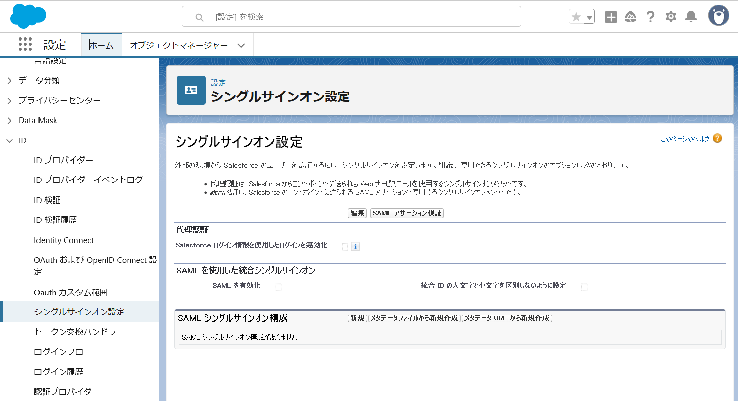Image resolution: width=738 pixels, height=401 pixels.
Task: Open the notifications bell
Action: click(691, 17)
